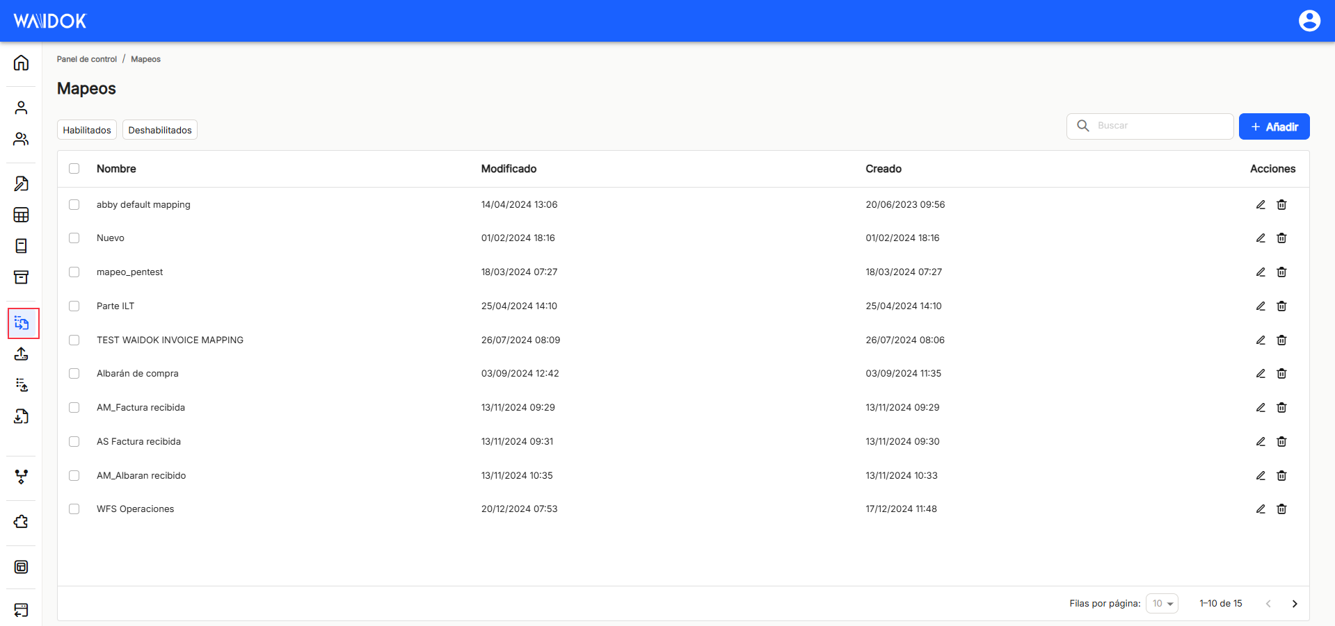This screenshot has width=1335, height=626.
Task: Delete the AM_Factura recibida mapping
Action: tap(1281, 407)
